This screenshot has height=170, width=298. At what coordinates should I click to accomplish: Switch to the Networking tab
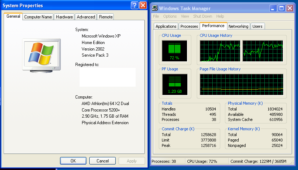(238, 26)
